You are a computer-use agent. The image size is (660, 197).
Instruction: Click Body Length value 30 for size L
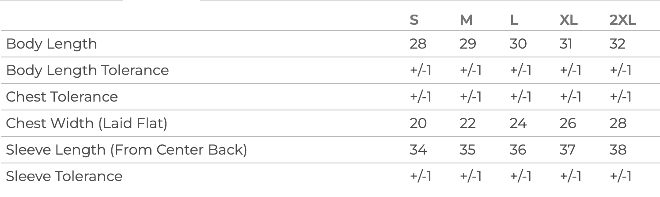[518, 44]
